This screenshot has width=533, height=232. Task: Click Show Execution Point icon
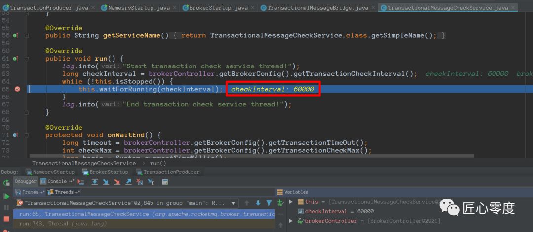[x=81, y=182]
